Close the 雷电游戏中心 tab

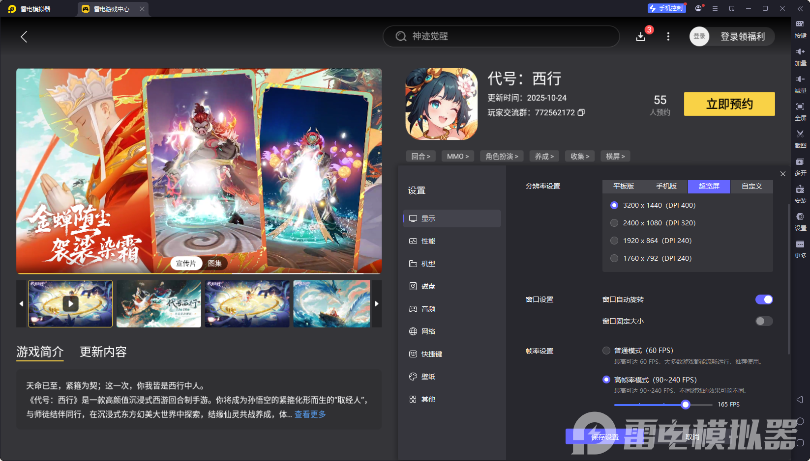(142, 9)
